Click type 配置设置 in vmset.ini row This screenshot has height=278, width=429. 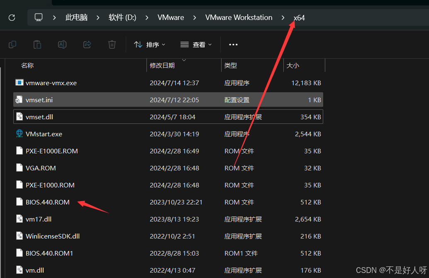pos(237,100)
